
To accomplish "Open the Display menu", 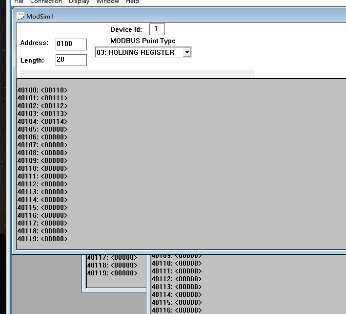I will [79, 1].
